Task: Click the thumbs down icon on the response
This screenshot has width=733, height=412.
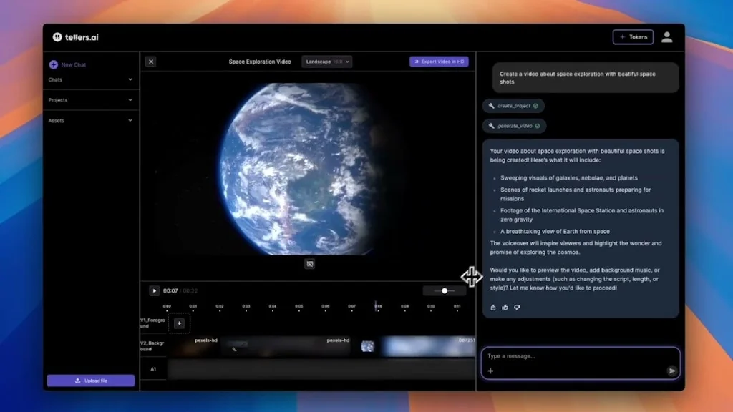Action: pos(517,307)
